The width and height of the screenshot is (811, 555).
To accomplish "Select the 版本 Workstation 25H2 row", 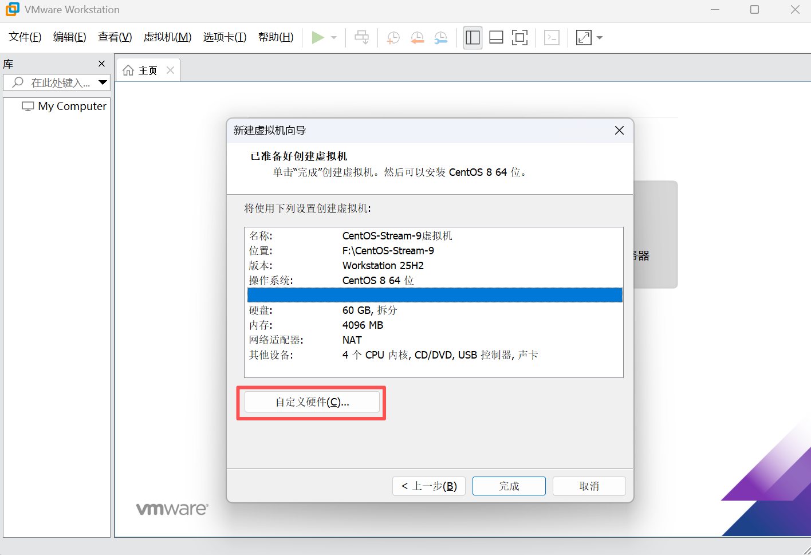I will 435,265.
